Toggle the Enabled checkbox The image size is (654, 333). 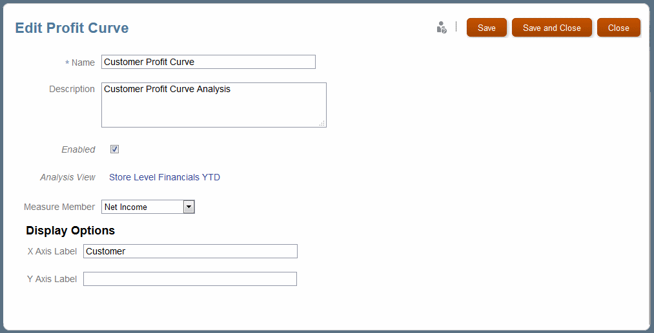tap(115, 149)
